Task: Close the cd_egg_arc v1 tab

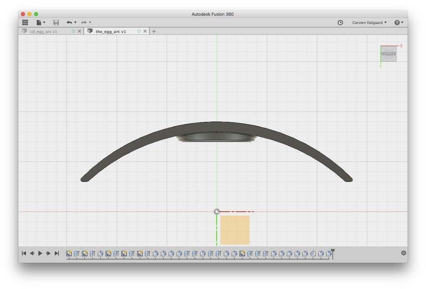Action: pos(79,31)
